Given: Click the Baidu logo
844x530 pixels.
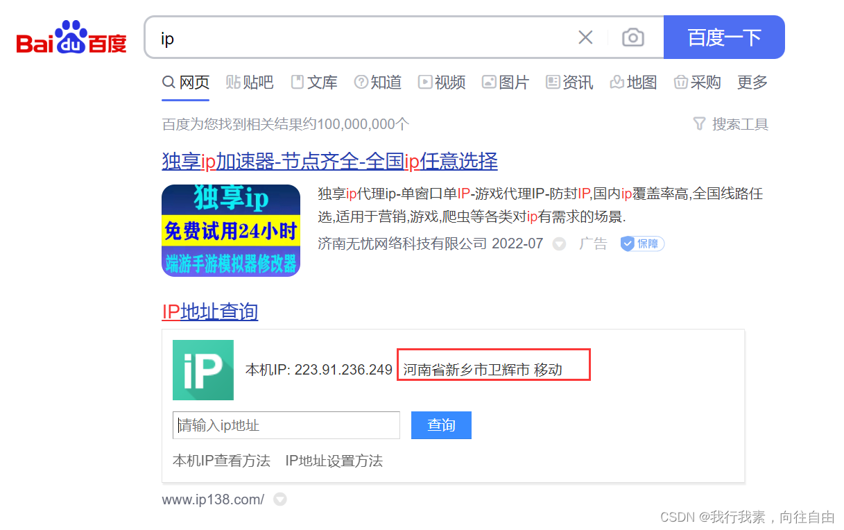Looking at the screenshot, I should click(71, 38).
